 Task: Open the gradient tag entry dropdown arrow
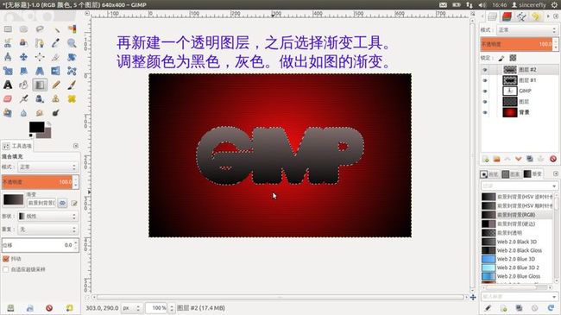pyautogui.click(x=554, y=297)
